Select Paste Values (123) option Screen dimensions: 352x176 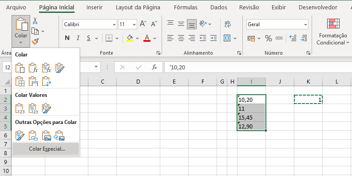(20, 108)
